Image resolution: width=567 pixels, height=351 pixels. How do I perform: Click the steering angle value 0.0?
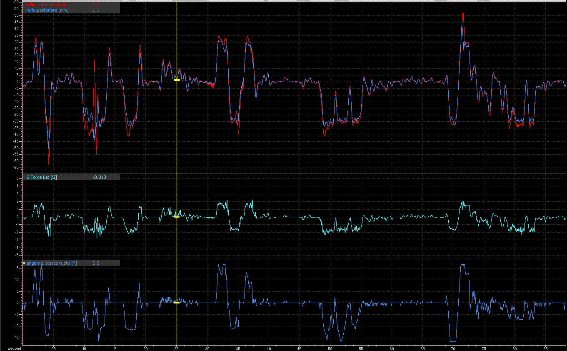point(96,263)
